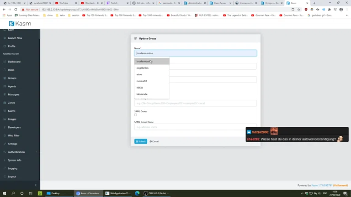Open the Apps bookmarks shortcut
This screenshot has width=351, height=197.
pyautogui.click(x=7, y=16)
